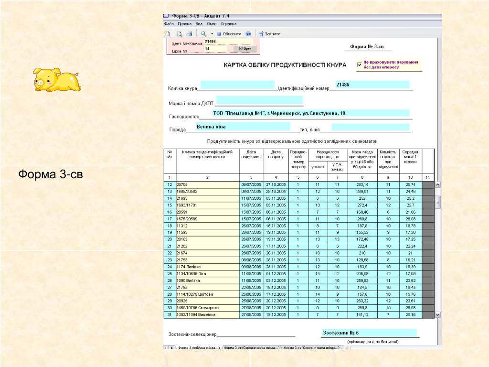Image resolution: width=489 pixels, height=367 pixels.
Task: Click the Ідентифікаційний номер field
Action: tap(372, 85)
